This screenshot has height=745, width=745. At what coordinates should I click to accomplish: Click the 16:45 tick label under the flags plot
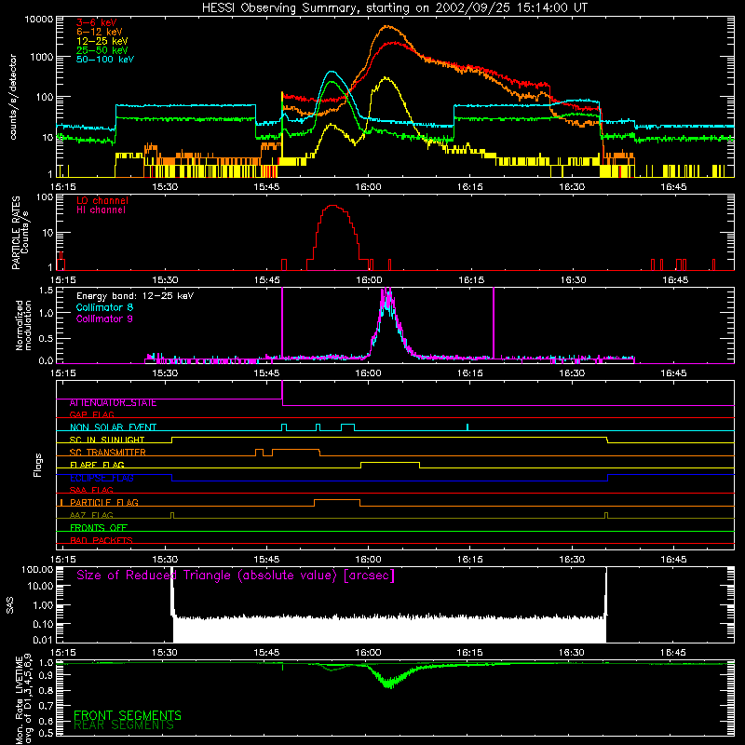(673, 560)
